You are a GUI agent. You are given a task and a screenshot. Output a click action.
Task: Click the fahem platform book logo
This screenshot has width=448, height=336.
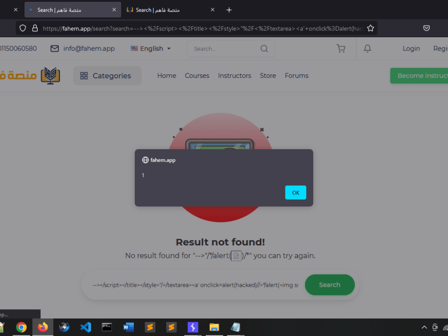(51, 75)
